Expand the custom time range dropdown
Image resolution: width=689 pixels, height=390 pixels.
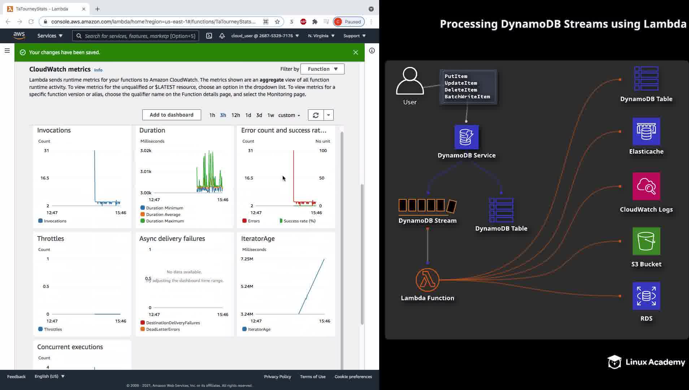tap(289, 115)
